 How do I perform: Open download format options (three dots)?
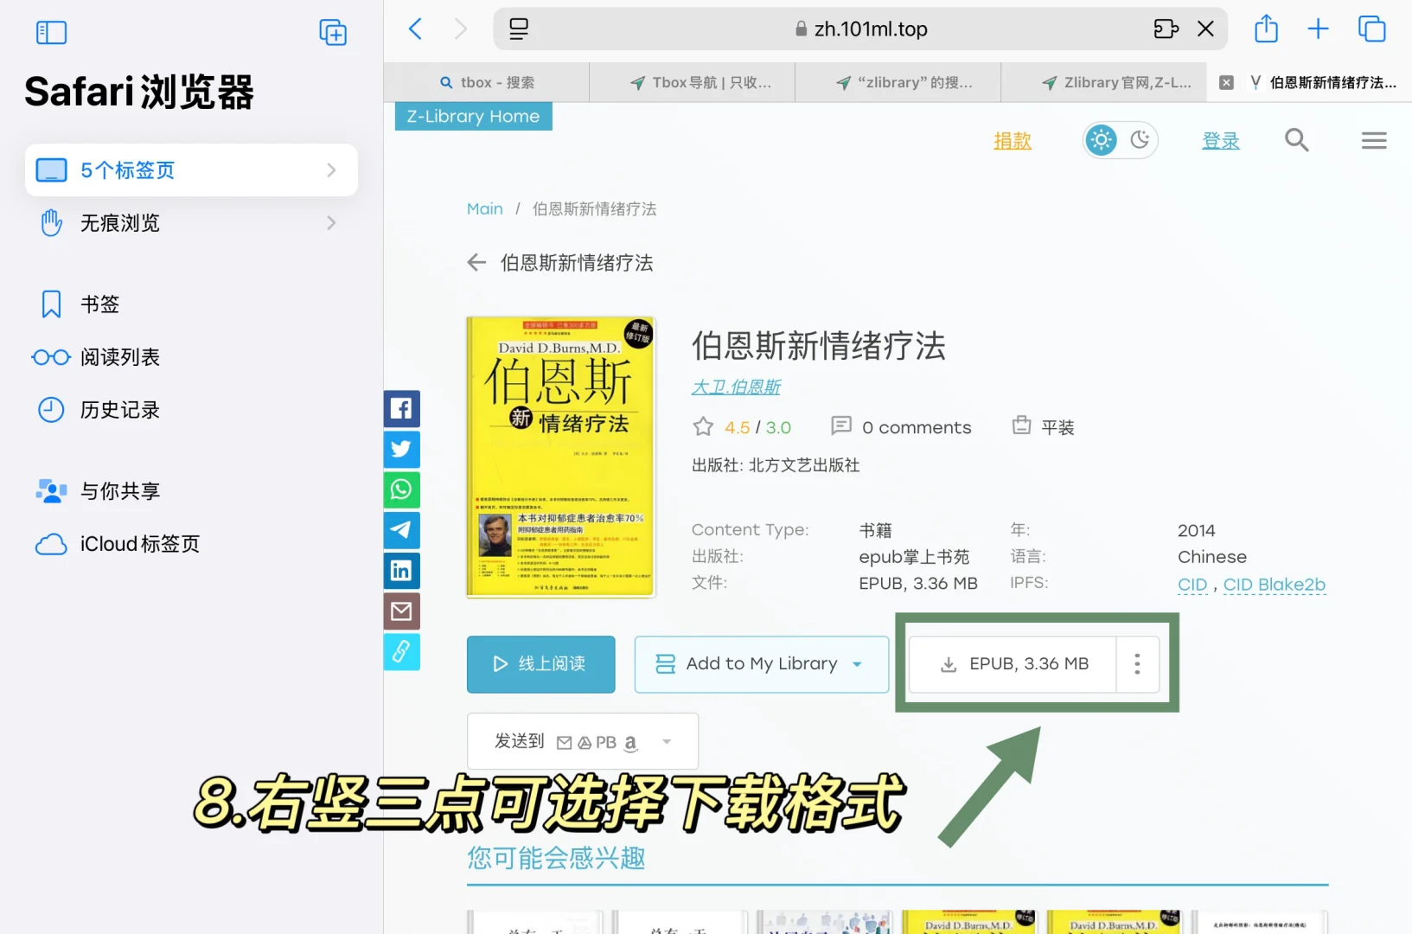click(1137, 664)
